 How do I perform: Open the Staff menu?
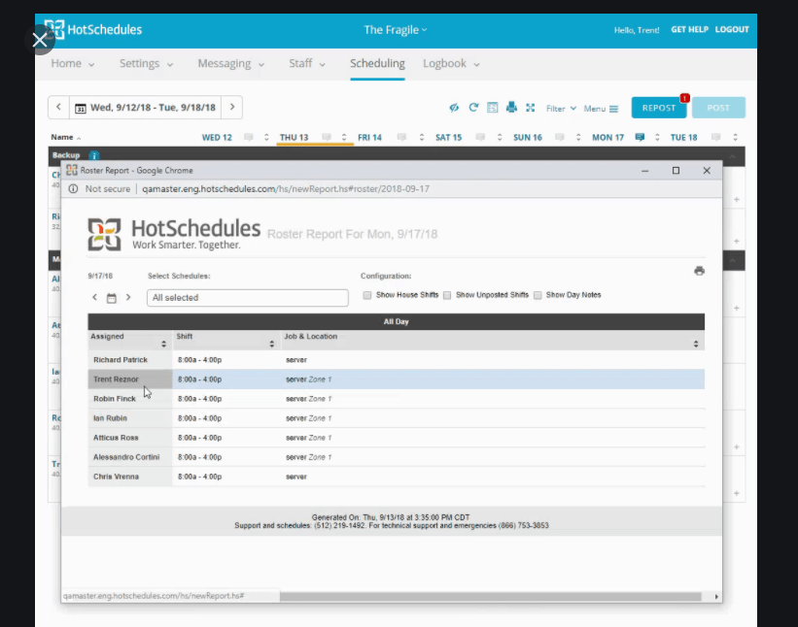pos(307,63)
